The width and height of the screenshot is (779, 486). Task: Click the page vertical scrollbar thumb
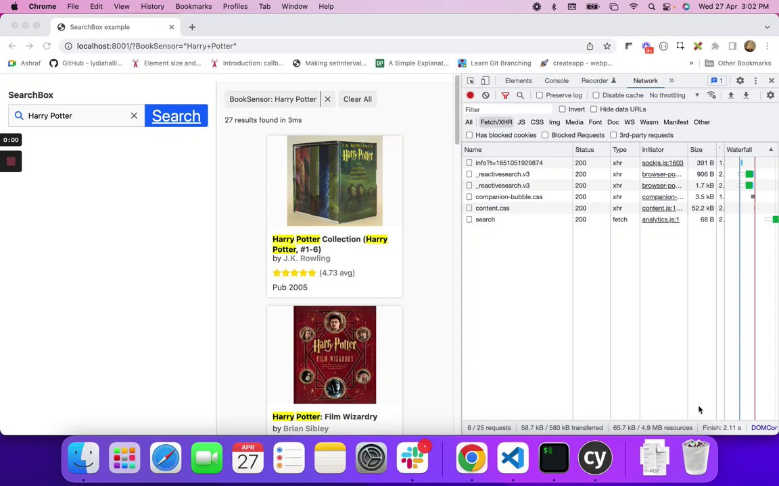(x=457, y=110)
